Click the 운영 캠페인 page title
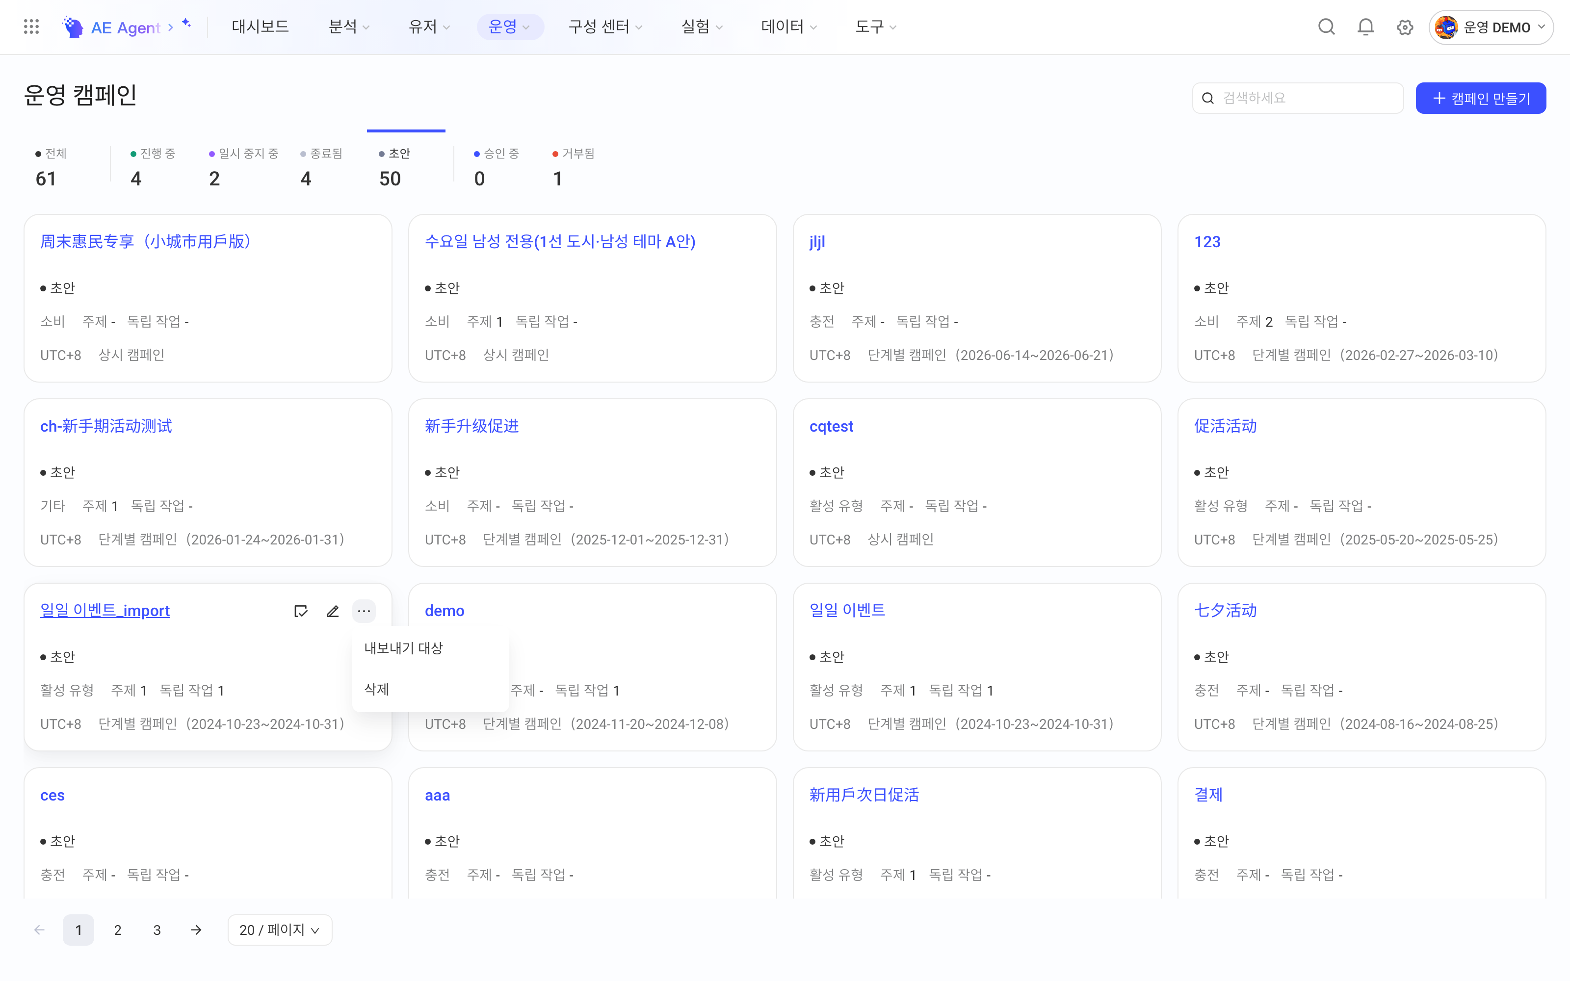The image size is (1570, 981). [80, 95]
